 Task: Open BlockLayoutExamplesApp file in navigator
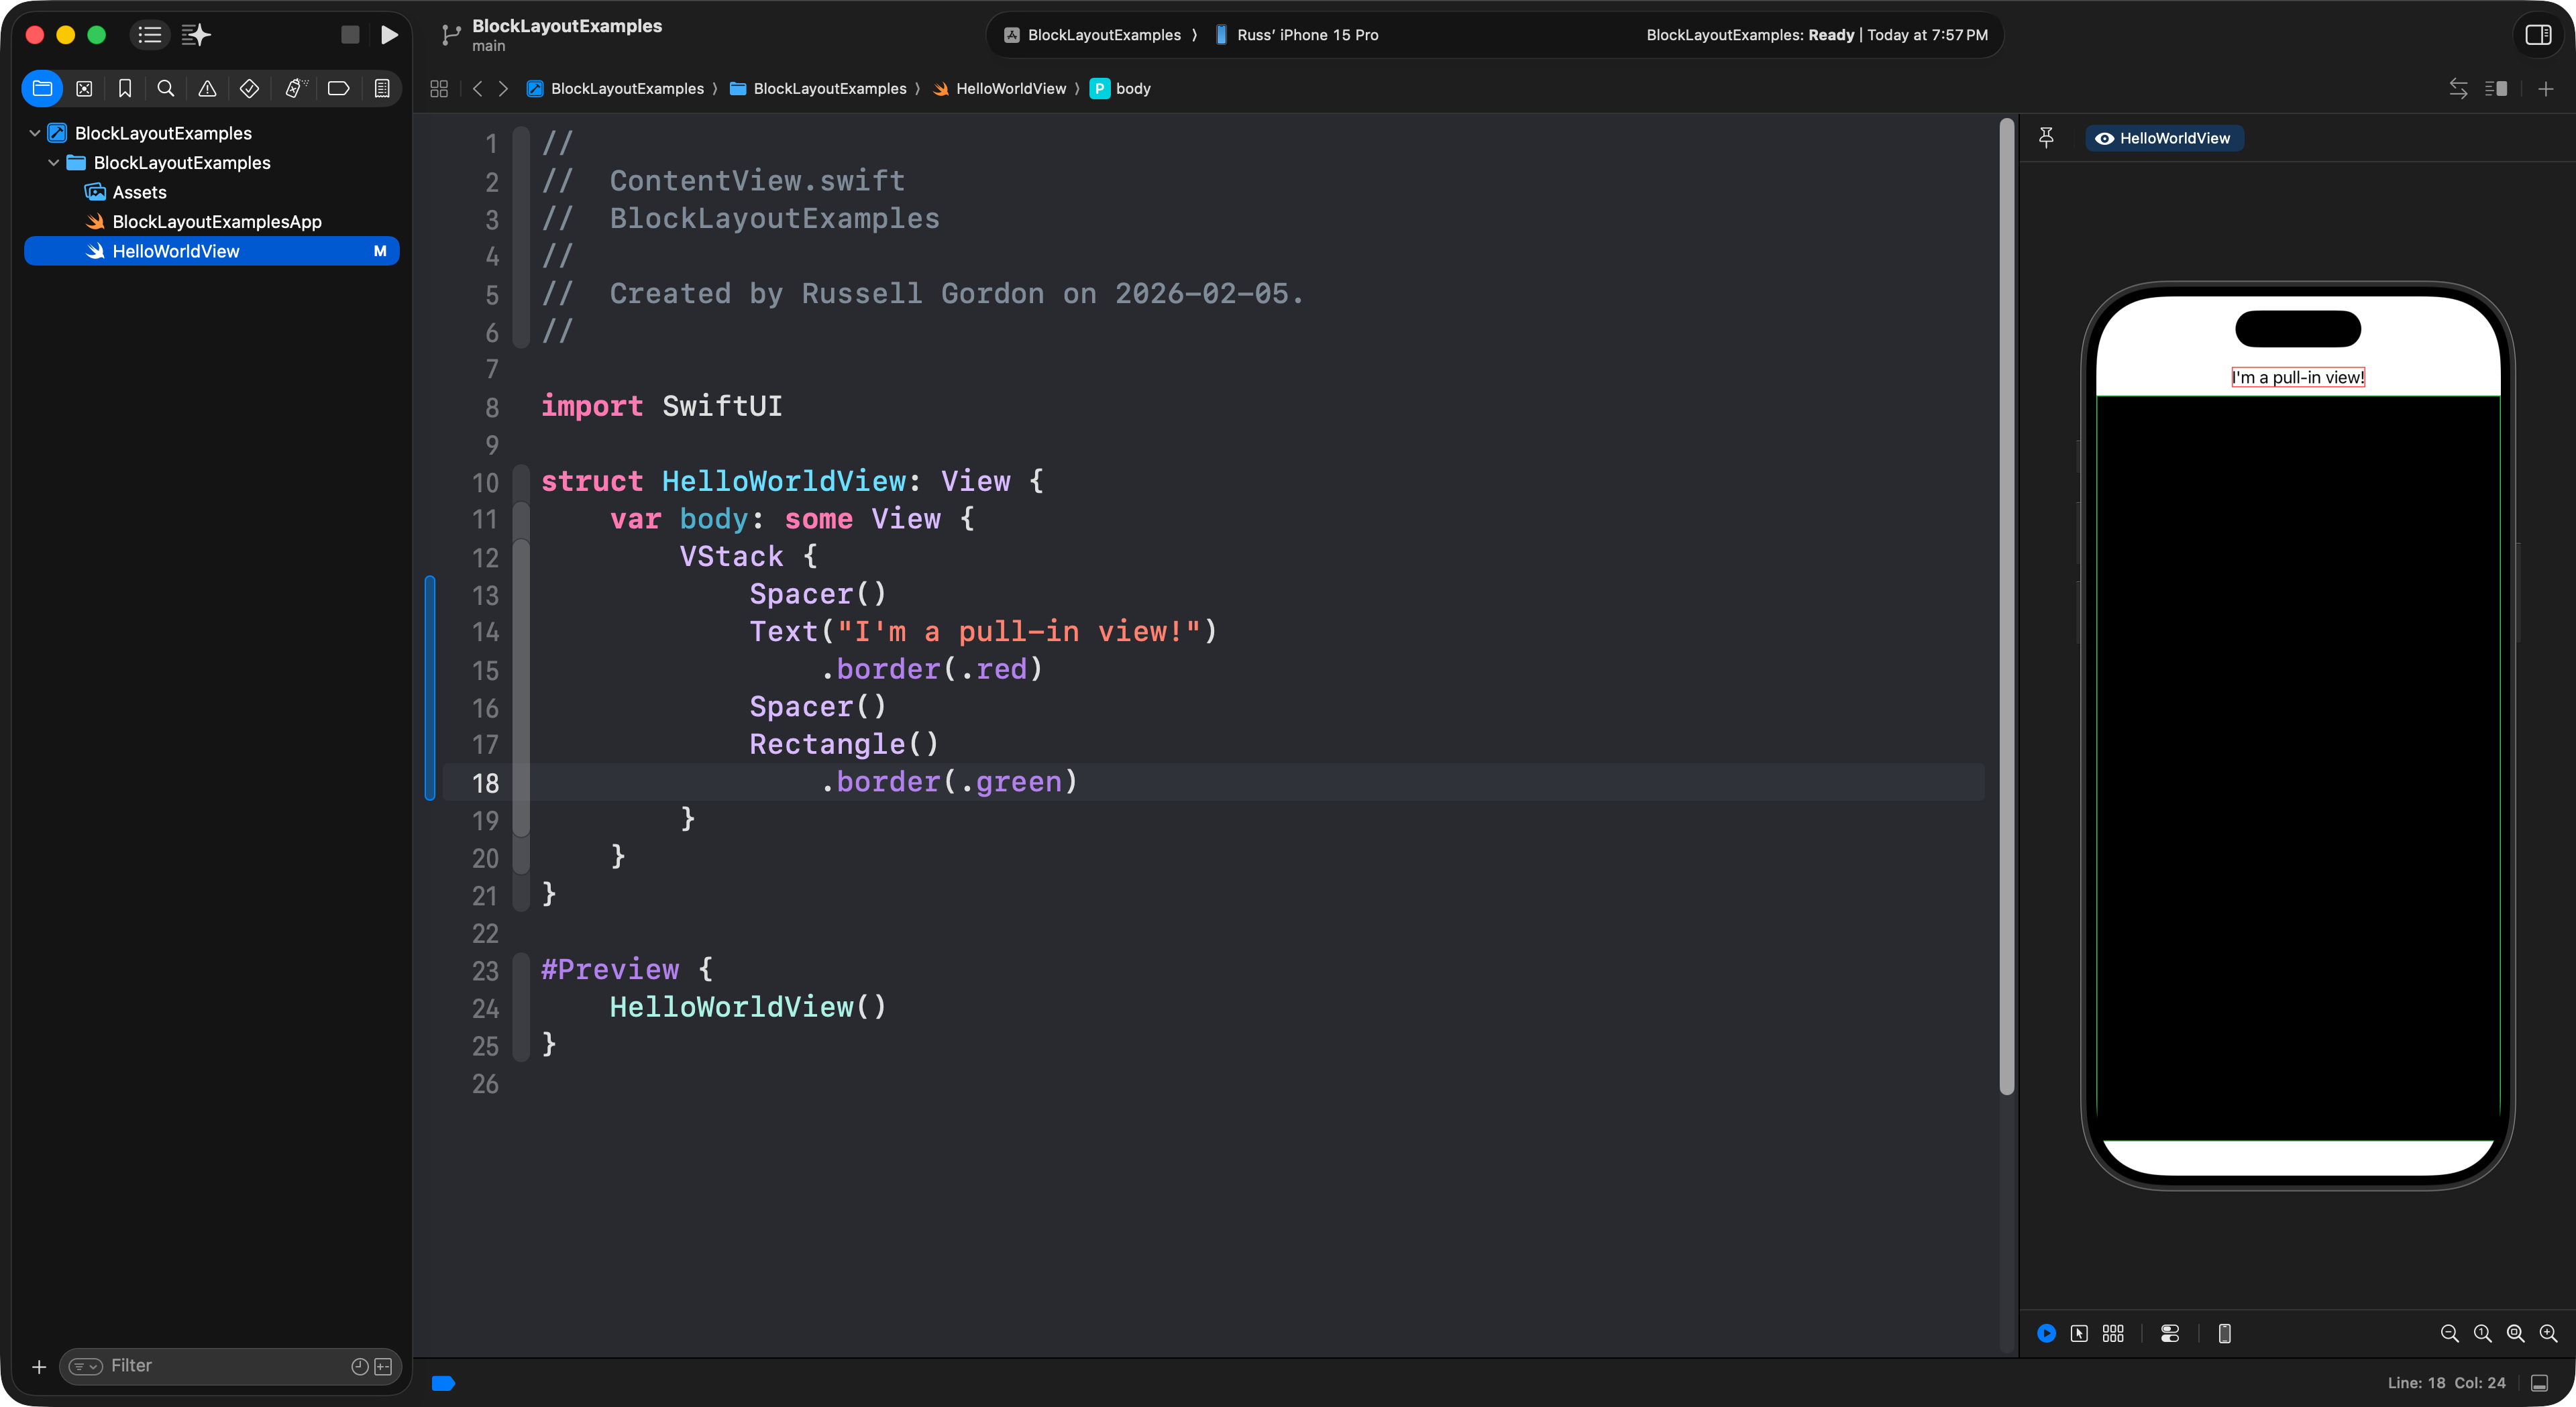[x=216, y=221]
